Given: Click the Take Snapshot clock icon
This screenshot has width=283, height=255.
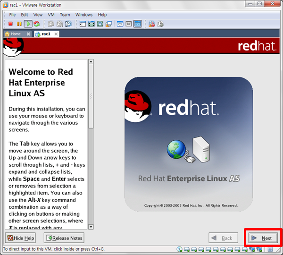Looking at the screenshot, I should tap(51, 24).
